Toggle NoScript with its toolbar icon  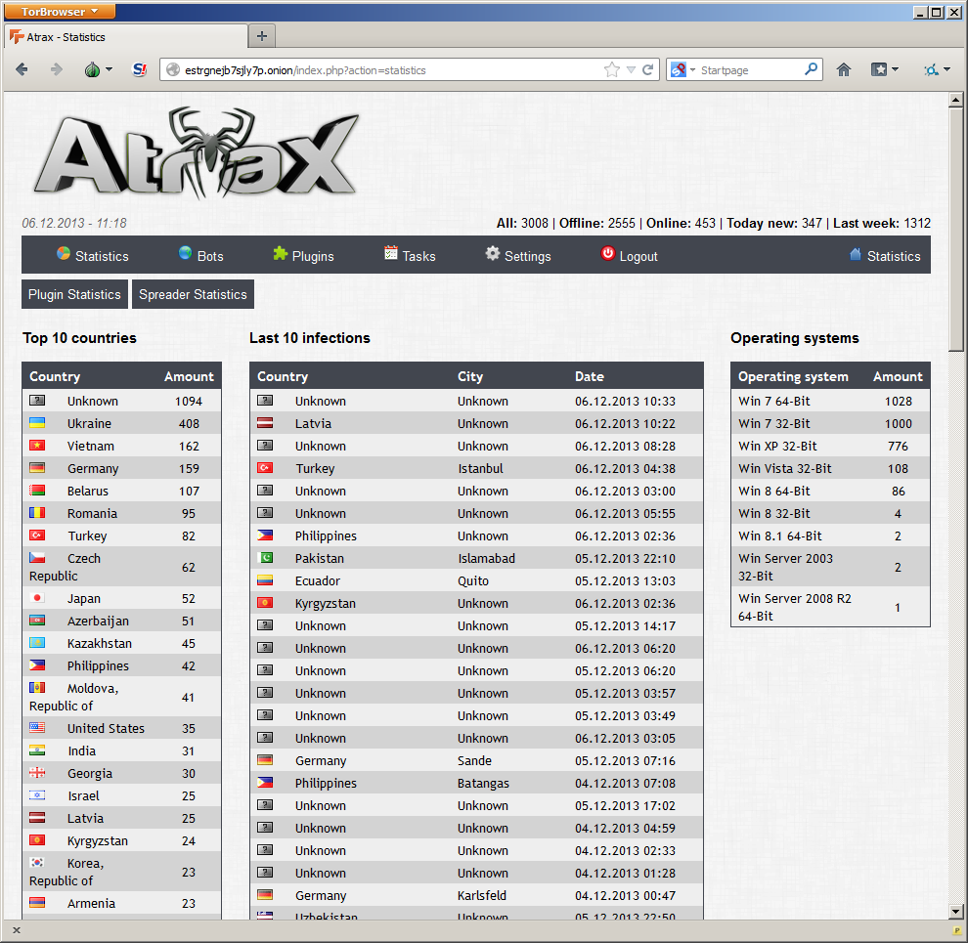[x=138, y=69]
